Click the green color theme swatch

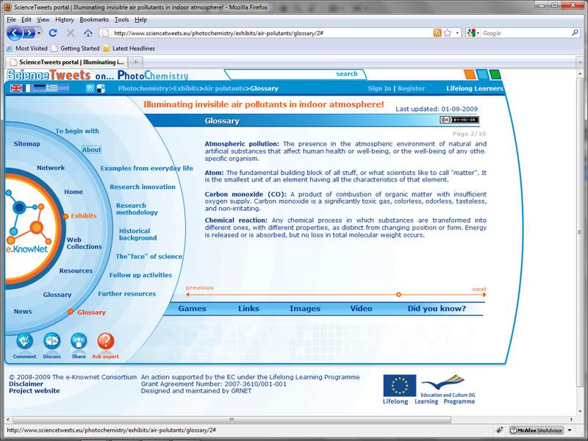495,74
